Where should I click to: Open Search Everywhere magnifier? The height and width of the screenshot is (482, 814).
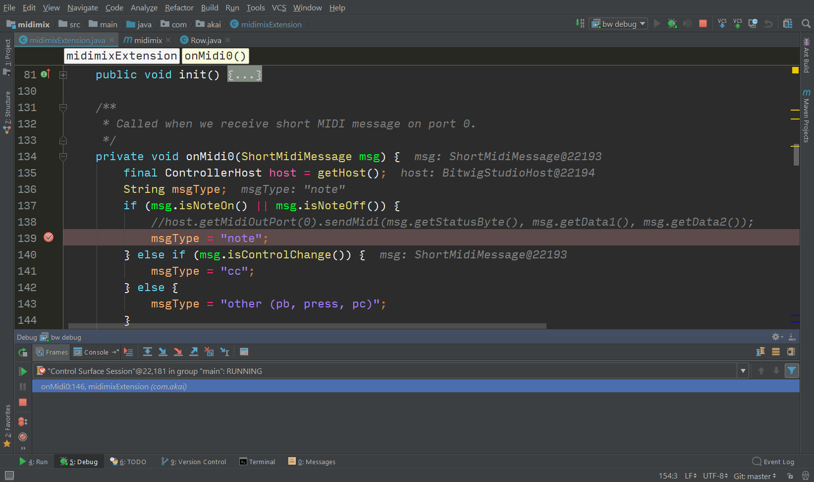pos(806,23)
